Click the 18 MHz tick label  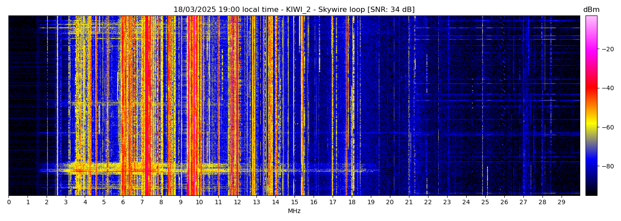click(x=352, y=202)
